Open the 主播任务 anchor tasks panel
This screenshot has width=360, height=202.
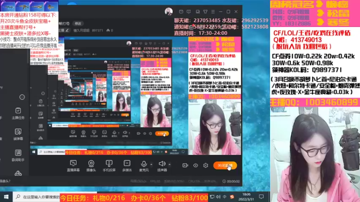pyautogui.click(x=18, y=114)
